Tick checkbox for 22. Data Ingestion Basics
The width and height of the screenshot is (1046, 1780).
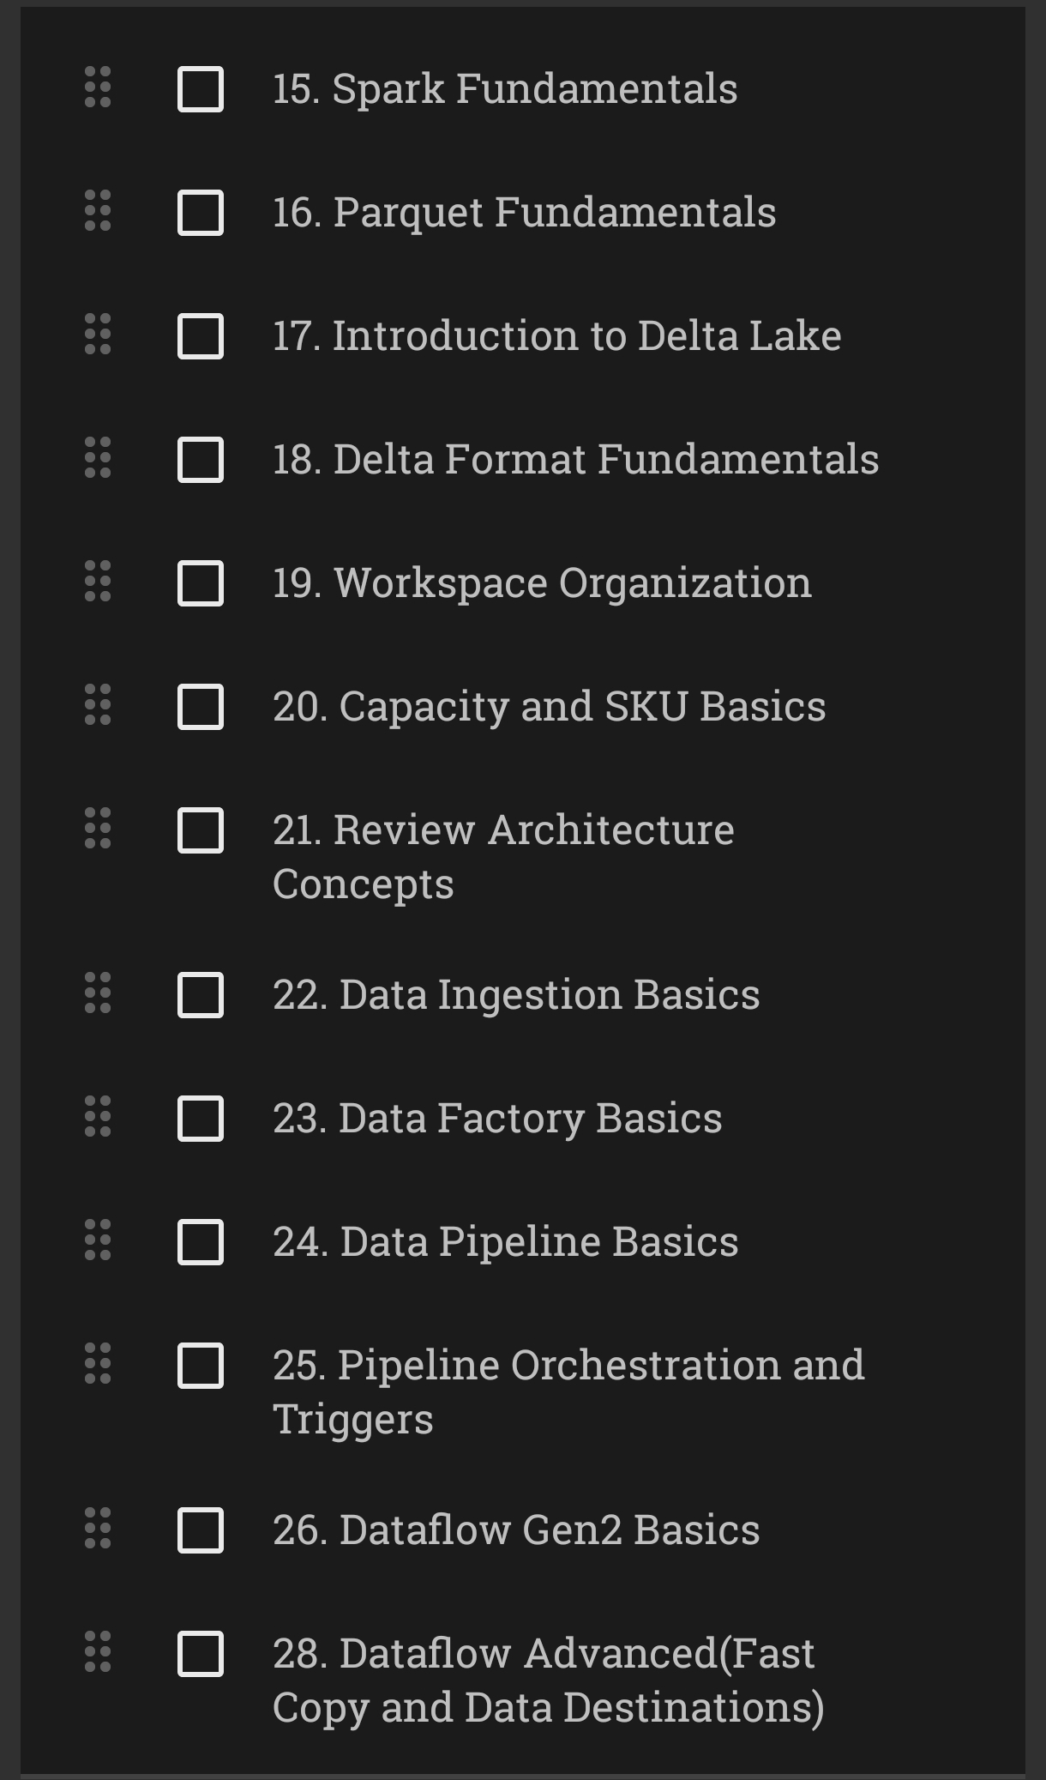coord(201,995)
